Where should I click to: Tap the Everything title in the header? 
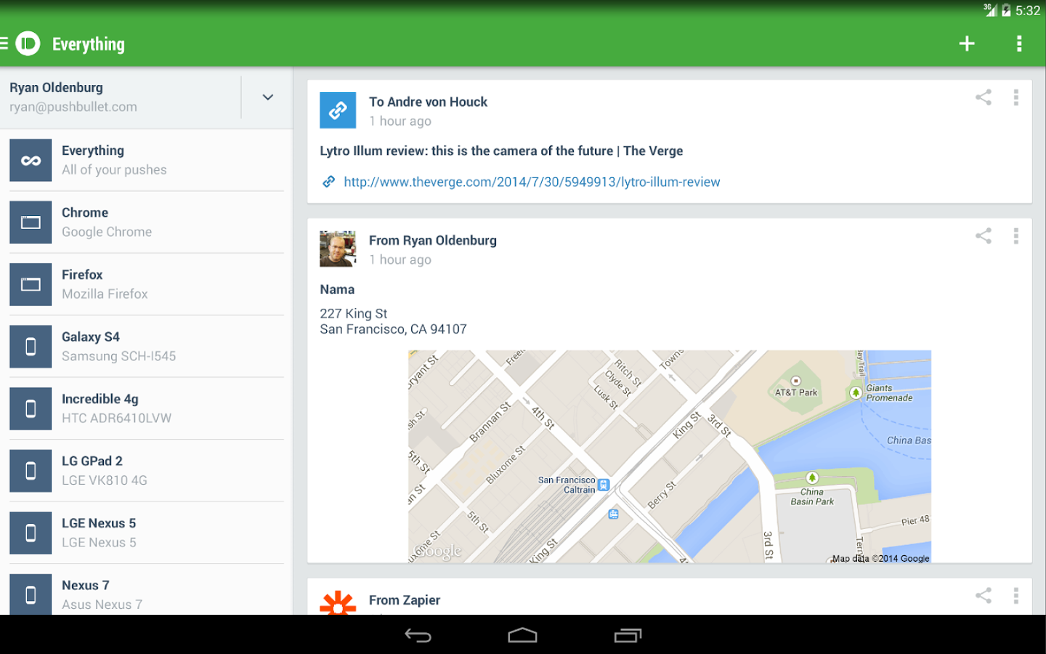pos(89,44)
